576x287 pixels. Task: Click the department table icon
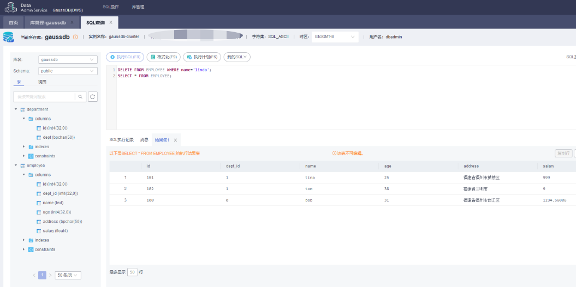[x=23, y=109]
